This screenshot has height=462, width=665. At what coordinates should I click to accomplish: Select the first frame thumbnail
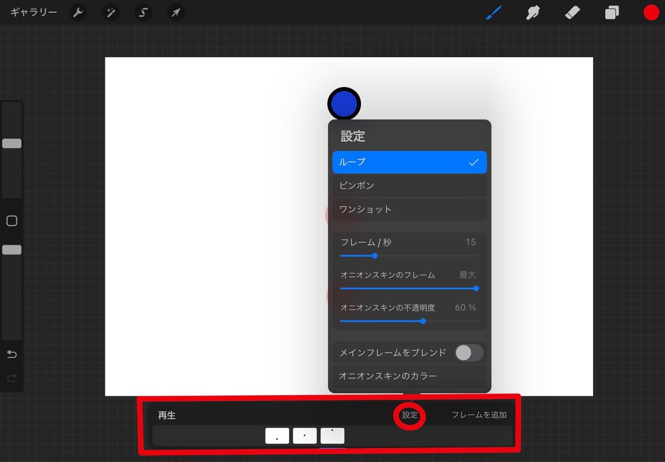point(277,435)
